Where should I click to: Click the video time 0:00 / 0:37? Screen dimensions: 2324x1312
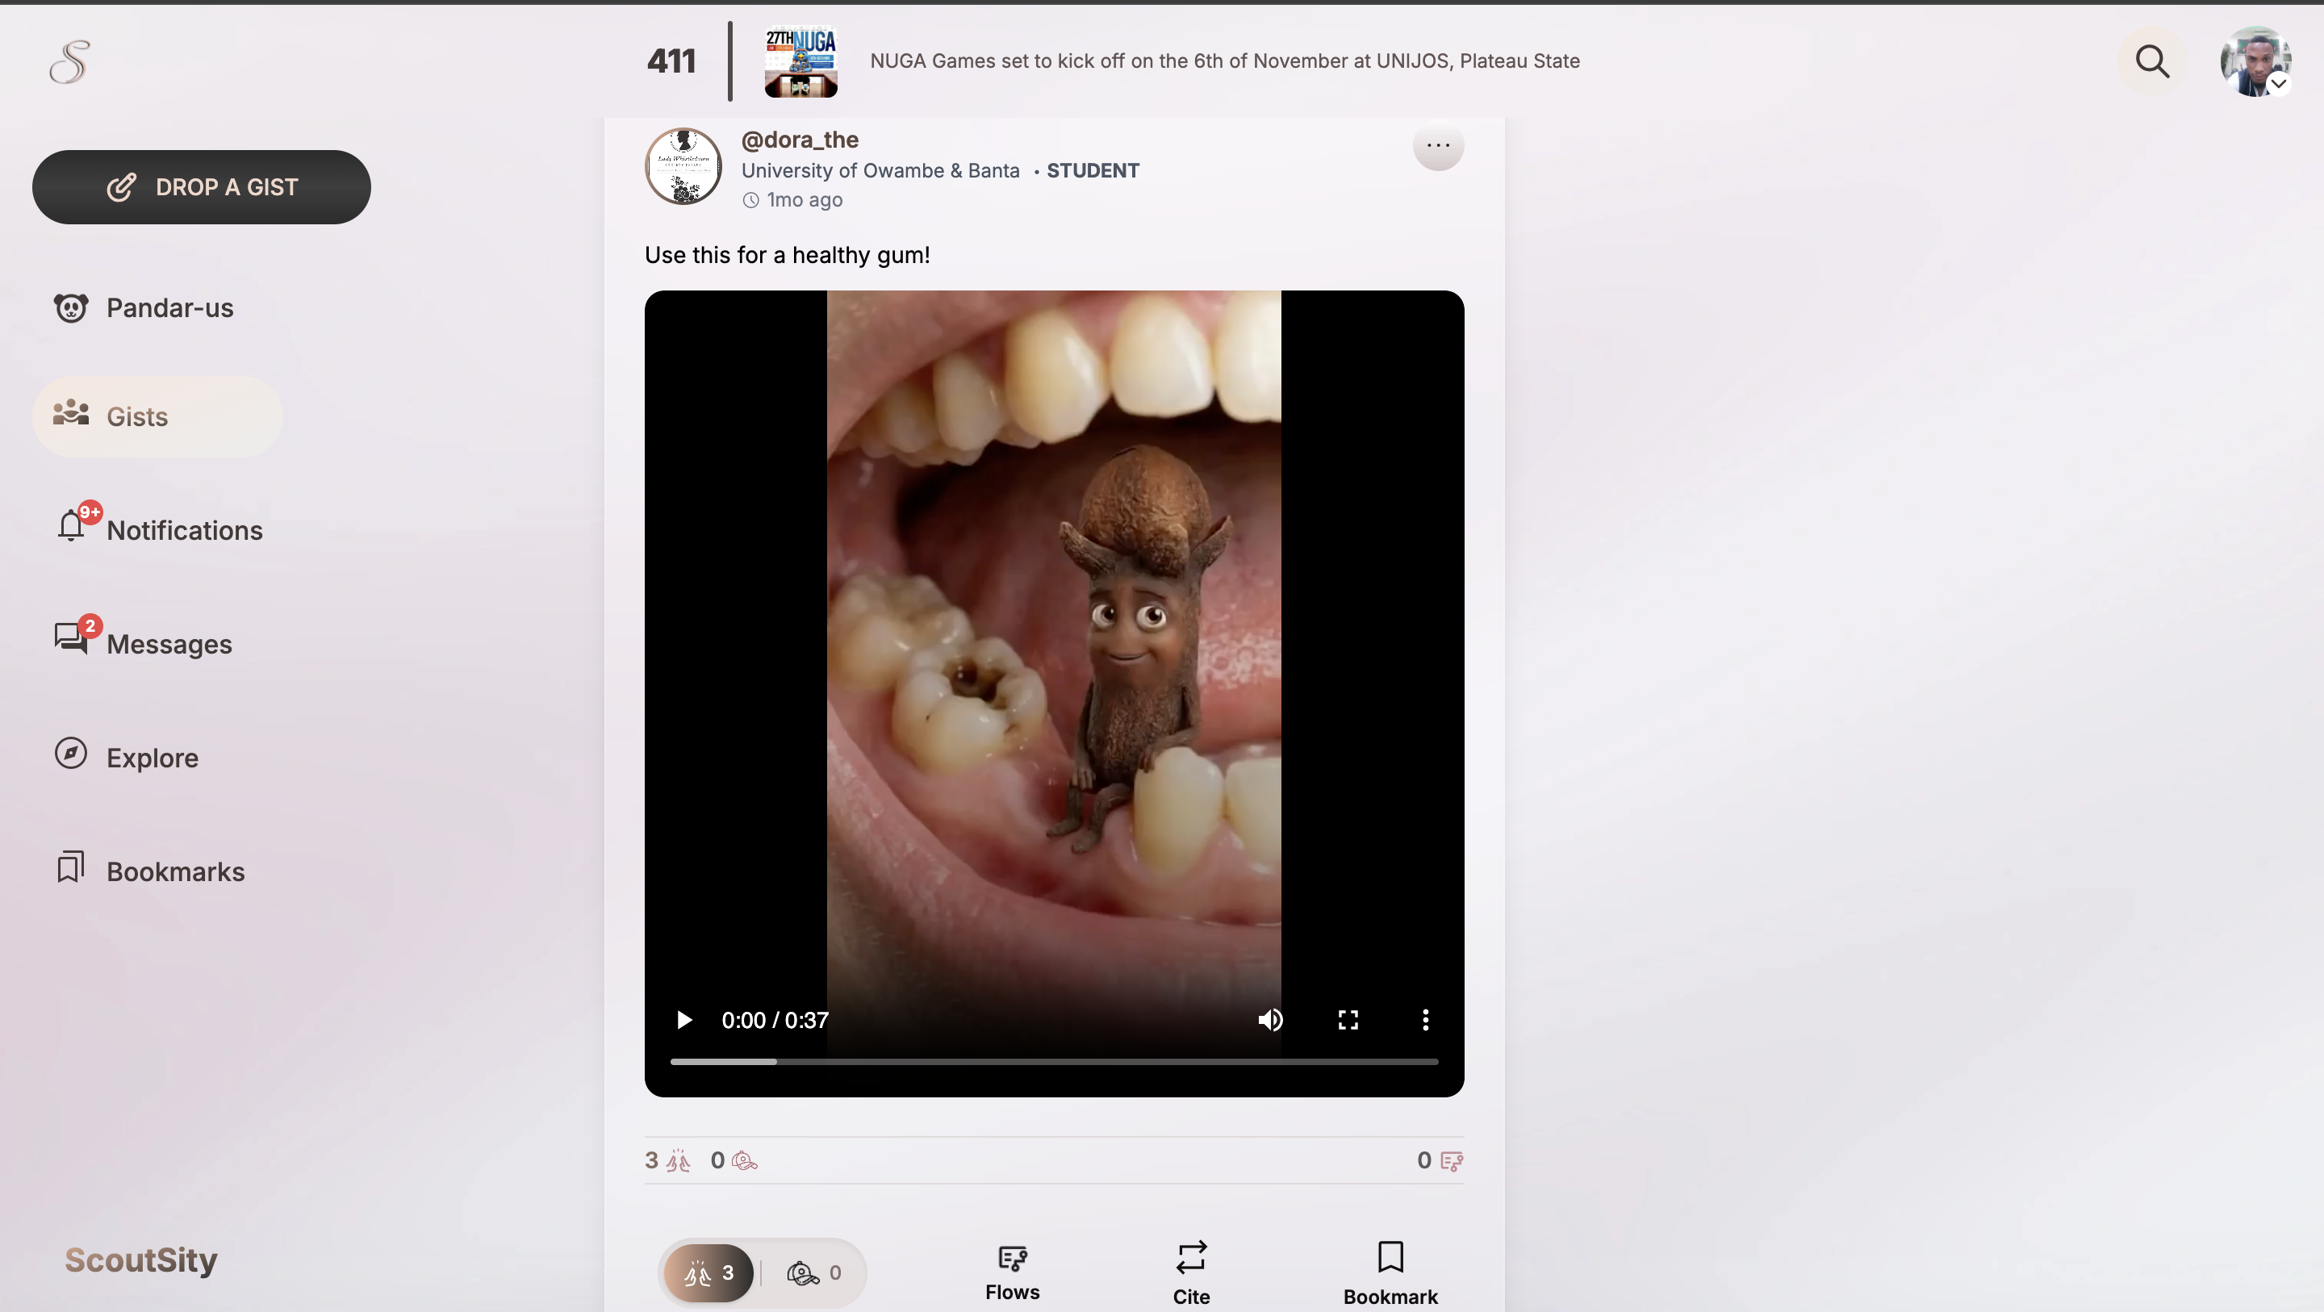pyautogui.click(x=775, y=1020)
